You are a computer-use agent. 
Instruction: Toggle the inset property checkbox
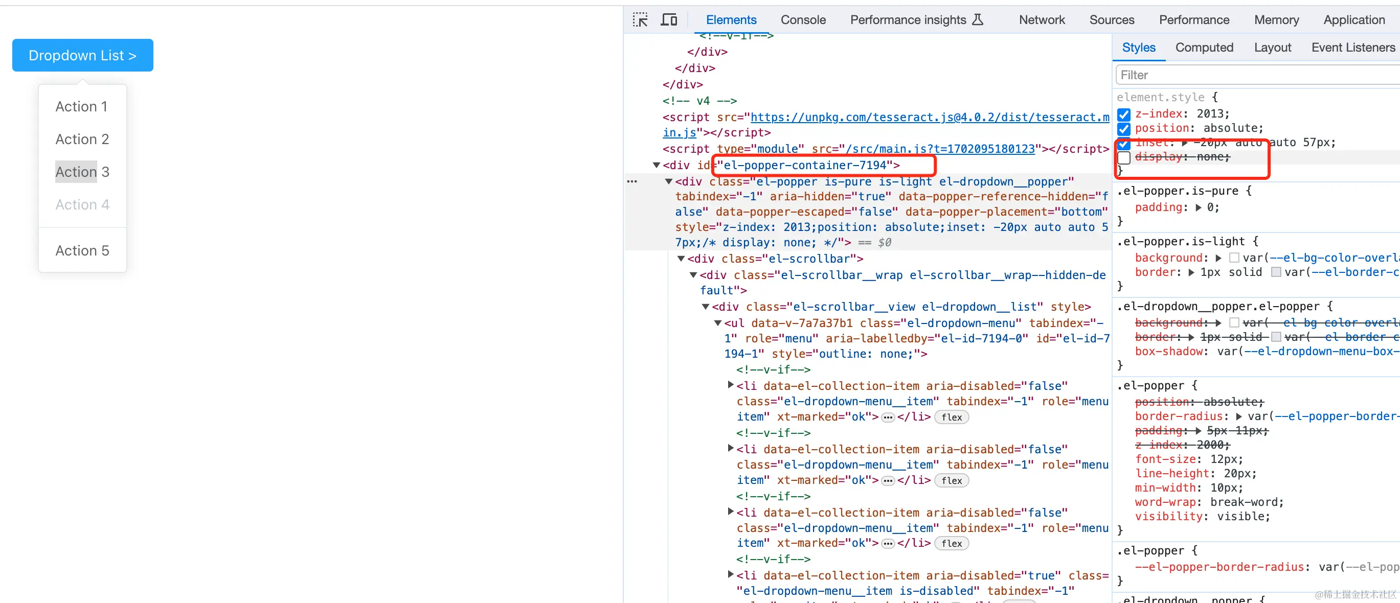(x=1124, y=144)
